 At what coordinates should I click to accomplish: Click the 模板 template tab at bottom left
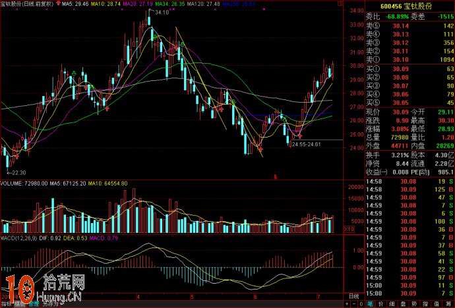(x=20, y=304)
